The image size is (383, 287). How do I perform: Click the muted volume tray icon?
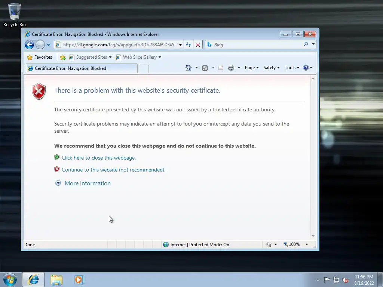click(x=345, y=280)
